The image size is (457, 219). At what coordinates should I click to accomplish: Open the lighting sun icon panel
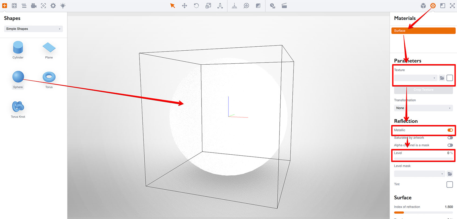coord(63,6)
